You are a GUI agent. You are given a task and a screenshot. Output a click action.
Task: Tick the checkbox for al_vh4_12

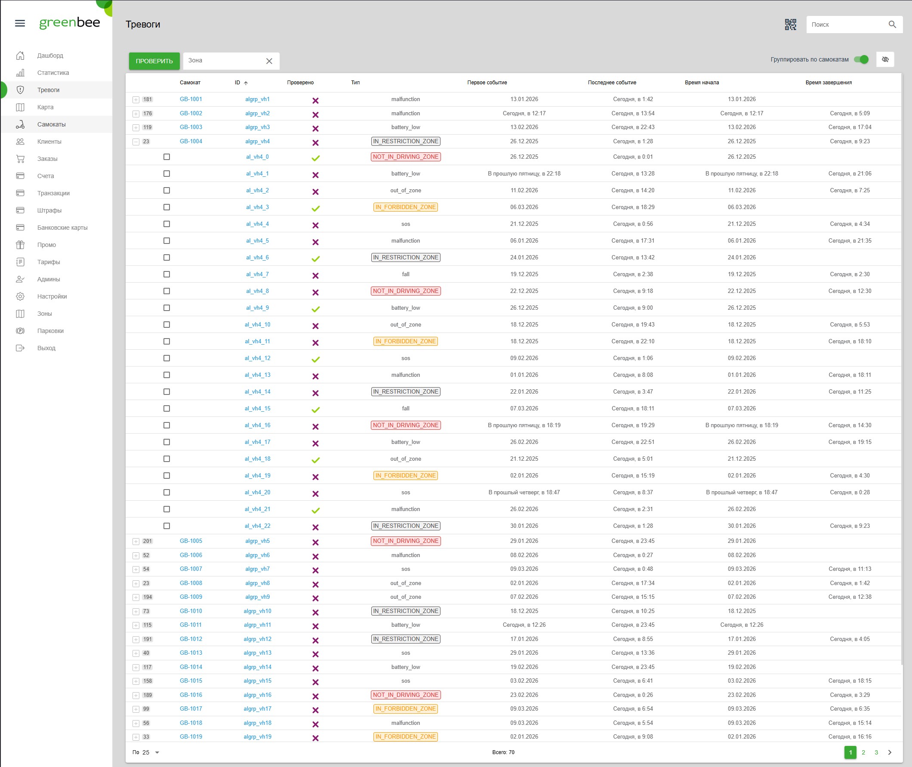pos(166,358)
